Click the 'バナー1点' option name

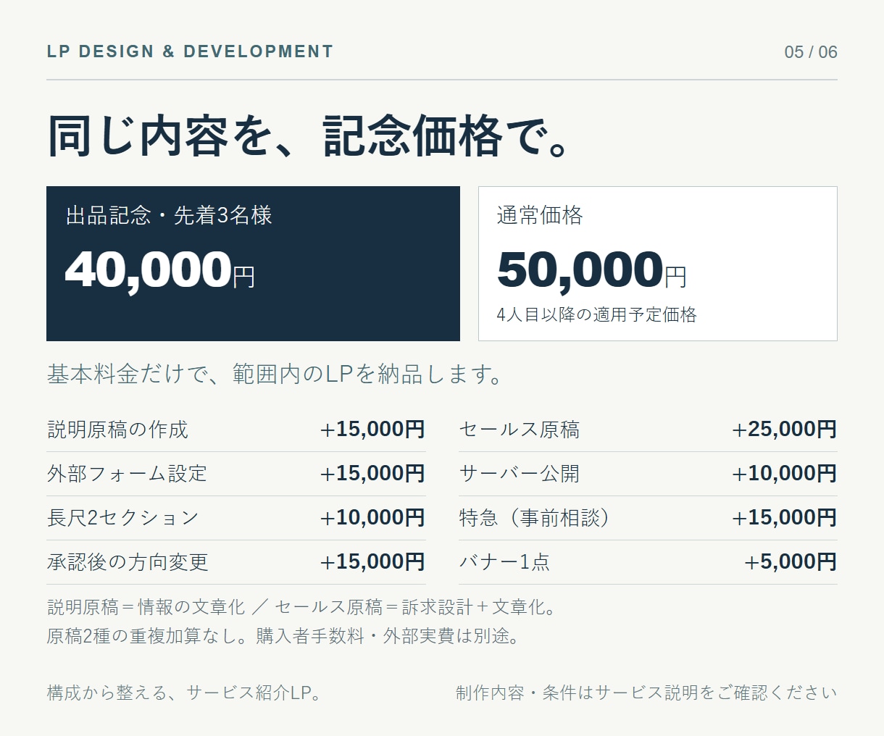pyautogui.click(x=504, y=562)
